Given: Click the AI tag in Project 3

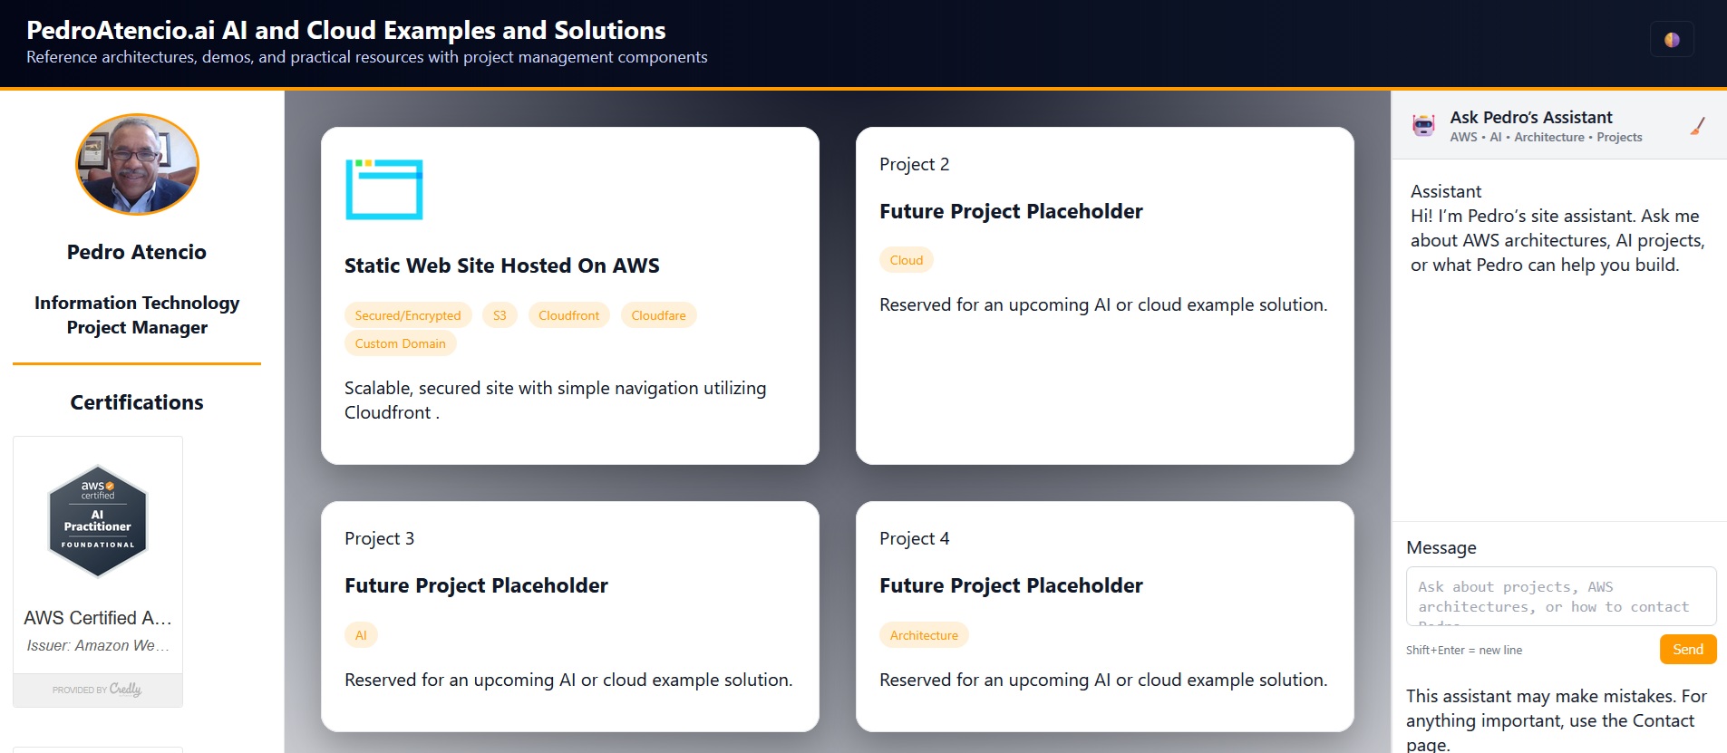Looking at the screenshot, I should click(x=361, y=635).
